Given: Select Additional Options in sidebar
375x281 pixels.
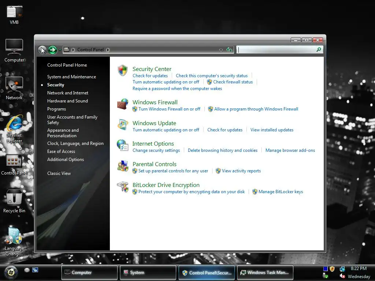Looking at the screenshot, I should (66, 160).
